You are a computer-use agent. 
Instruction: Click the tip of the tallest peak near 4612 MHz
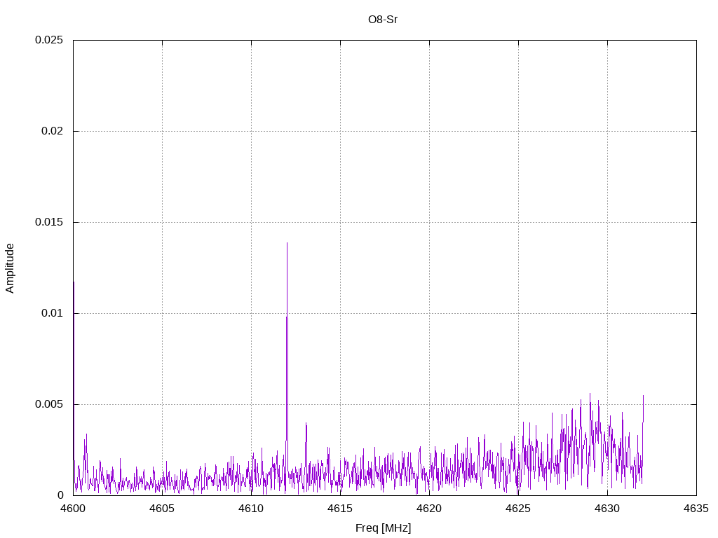coord(287,243)
